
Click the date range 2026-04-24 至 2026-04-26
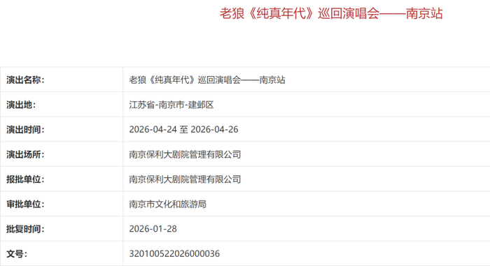click(183, 129)
